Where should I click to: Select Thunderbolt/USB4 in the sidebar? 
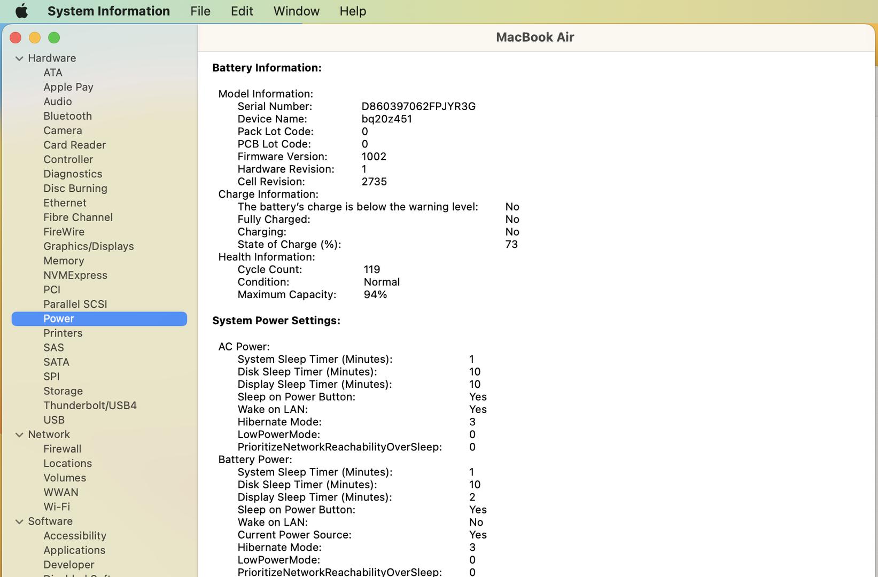coord(90,406)
